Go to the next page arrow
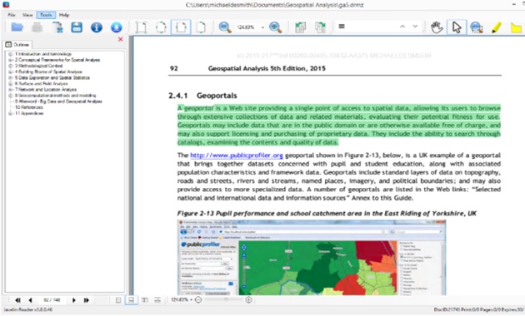The width and height of the screenshot is (525, 316). pyautogui.click(x=73, y=300)
